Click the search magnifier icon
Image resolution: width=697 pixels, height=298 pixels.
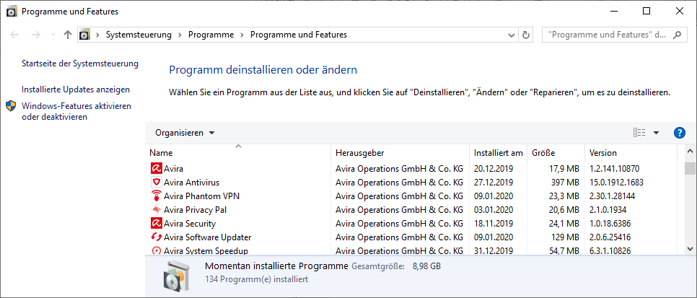(678, 35)
